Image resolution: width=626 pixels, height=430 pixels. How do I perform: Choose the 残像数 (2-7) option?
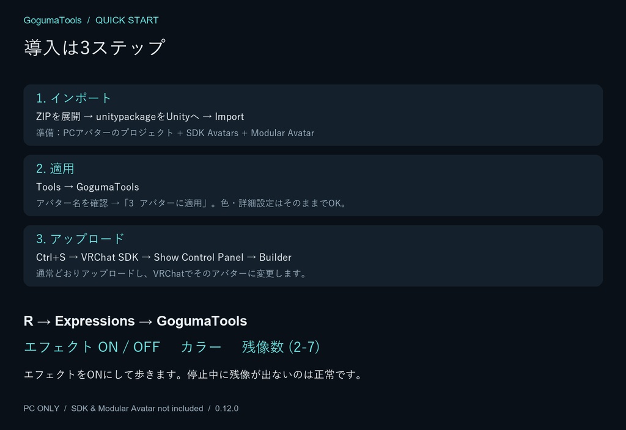281,347
